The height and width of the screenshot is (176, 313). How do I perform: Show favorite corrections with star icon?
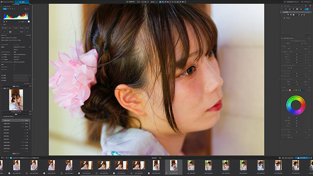(306, 6)
